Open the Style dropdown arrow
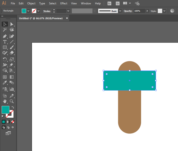 164,11
